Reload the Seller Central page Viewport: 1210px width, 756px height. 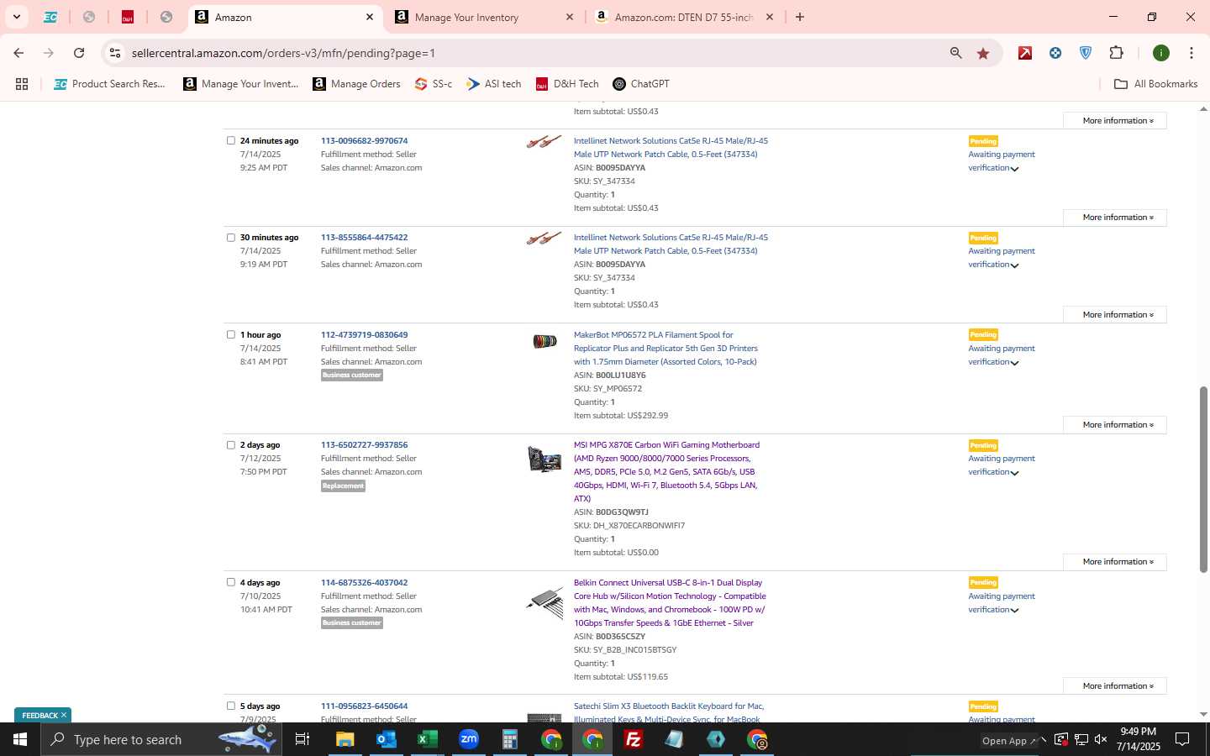[79, 53]
